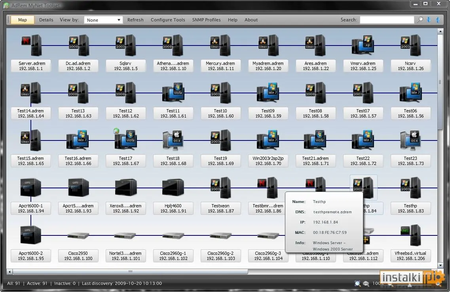
Task: Click the Ares.adrem 192.168.1.22 label
Action: point(316,66)
